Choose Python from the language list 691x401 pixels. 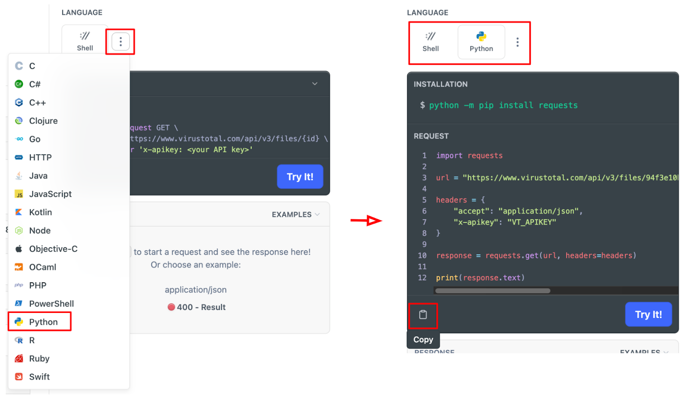click(x=69, y=322)
